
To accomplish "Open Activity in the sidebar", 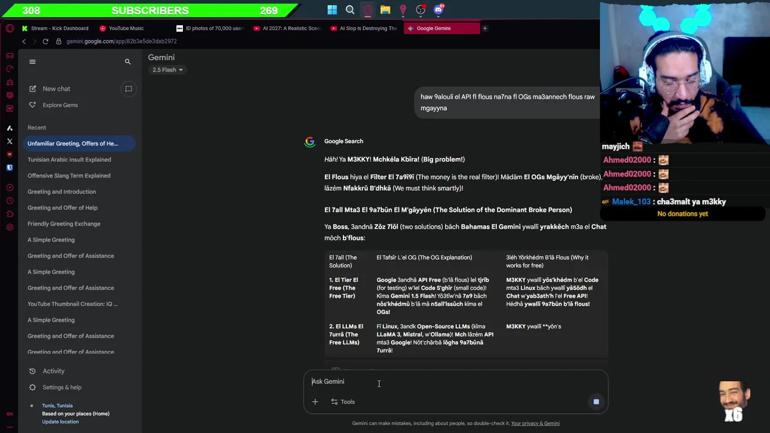I will 53,371.
